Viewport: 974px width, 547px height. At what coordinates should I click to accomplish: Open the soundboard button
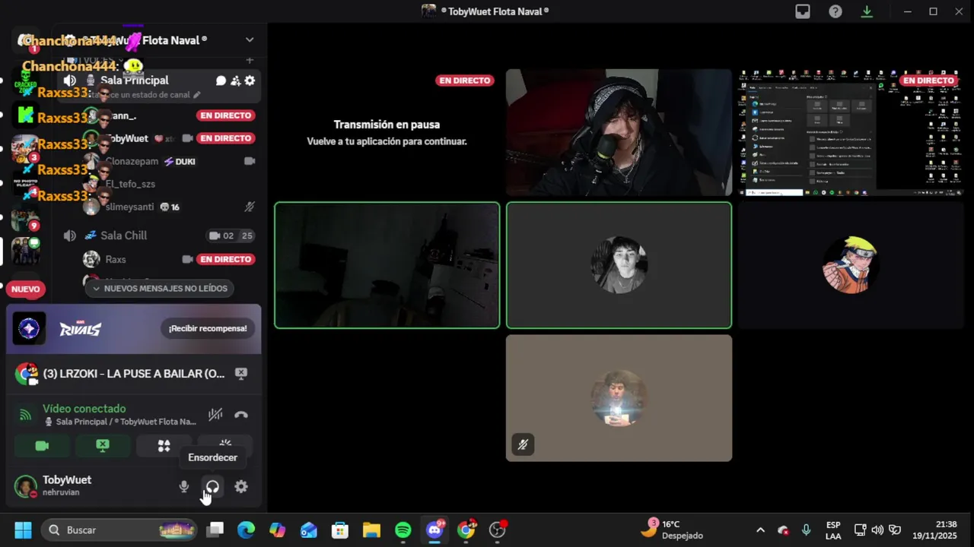(225, 446)
